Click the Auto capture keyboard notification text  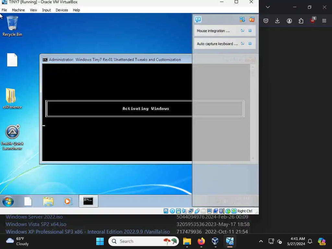(x=217, y=44)
